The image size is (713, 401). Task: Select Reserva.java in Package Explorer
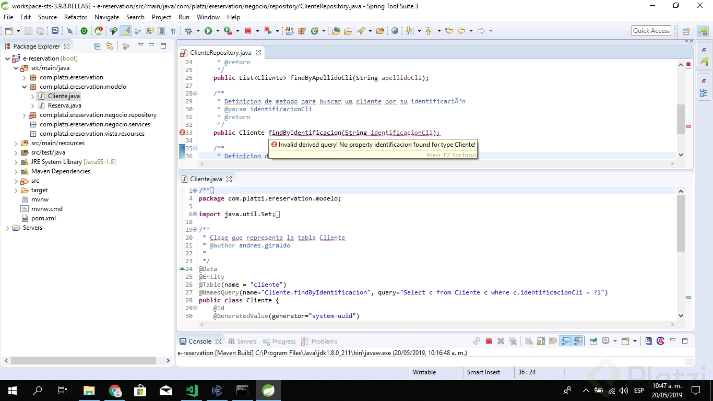tap(64, 105)
